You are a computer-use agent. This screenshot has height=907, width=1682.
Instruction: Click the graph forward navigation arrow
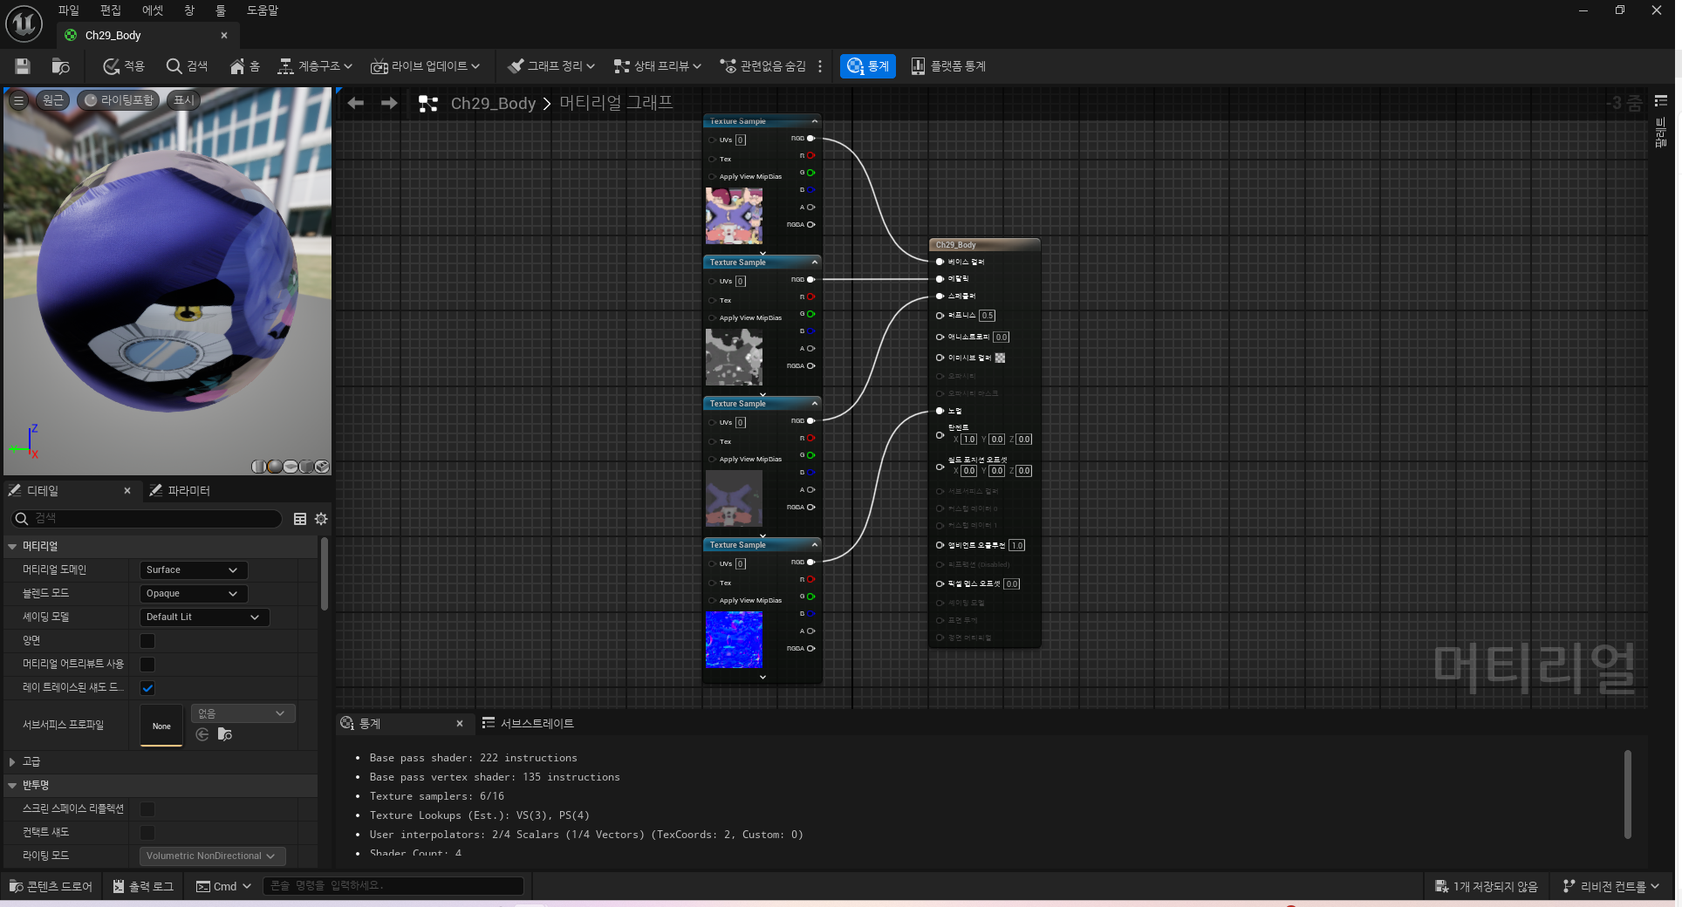pos(389,103)
